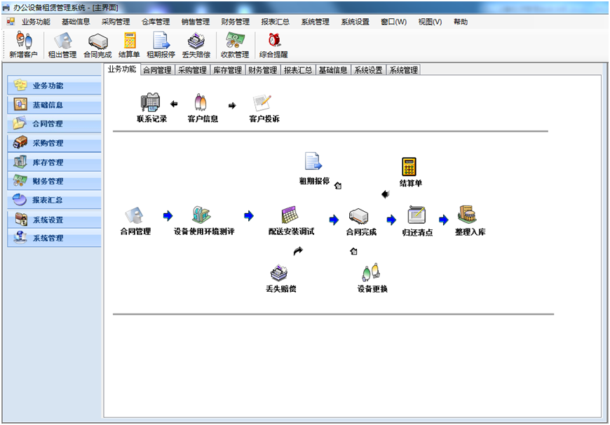Open 丢失赔偿 on the toolbar
610x425 pixels.
(x=197, y=45)
